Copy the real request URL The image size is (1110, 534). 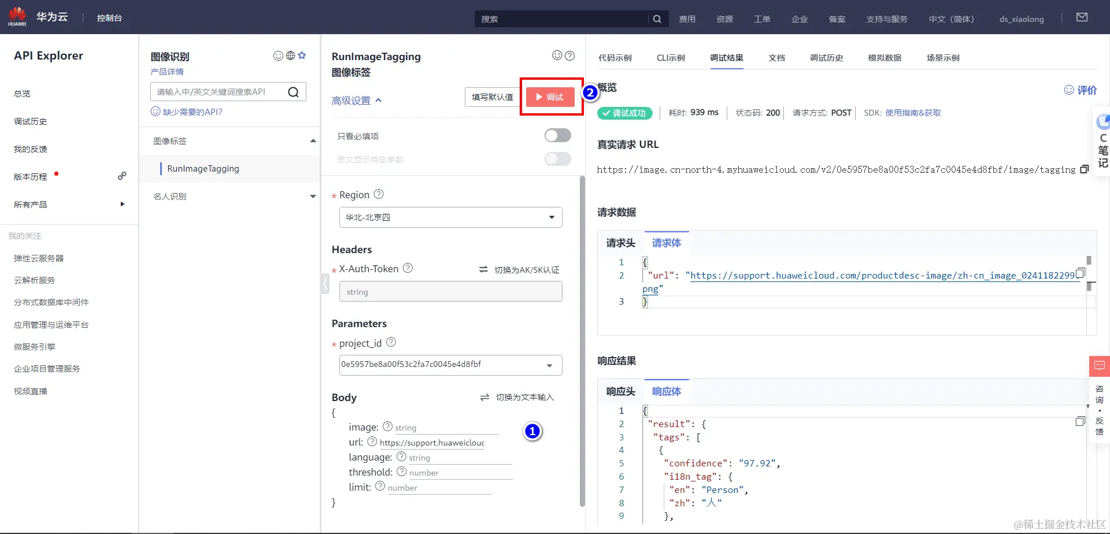[1085, 169]
